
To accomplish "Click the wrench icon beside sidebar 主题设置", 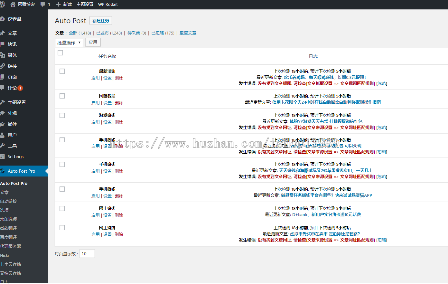I will [2, 102].
